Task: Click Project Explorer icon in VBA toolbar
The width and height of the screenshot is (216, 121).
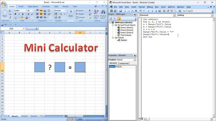Action: 164,11
